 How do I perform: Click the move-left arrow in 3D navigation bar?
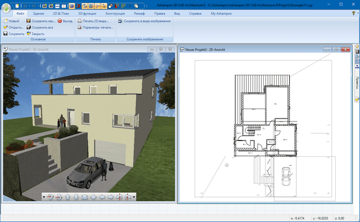pos(102,197)
